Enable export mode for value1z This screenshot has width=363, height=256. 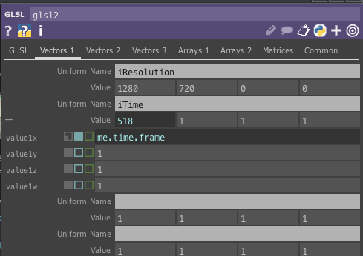[88, 168]
